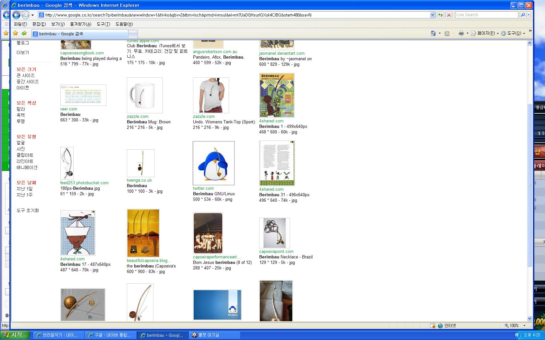Viewport: 545px width, 340px height.
Task: Click the Add to Favorites icon
Action: (x=24, y=33)
